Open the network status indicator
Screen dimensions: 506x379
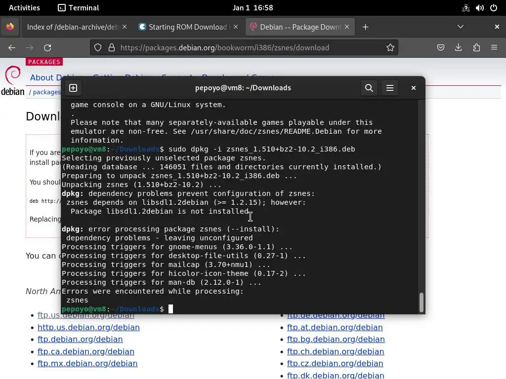coord(465,8)
